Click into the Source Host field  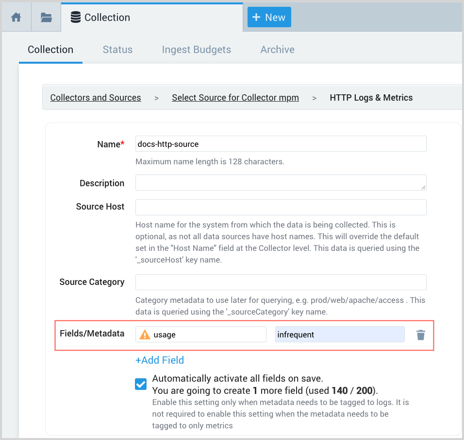click(x=281, y=207)
